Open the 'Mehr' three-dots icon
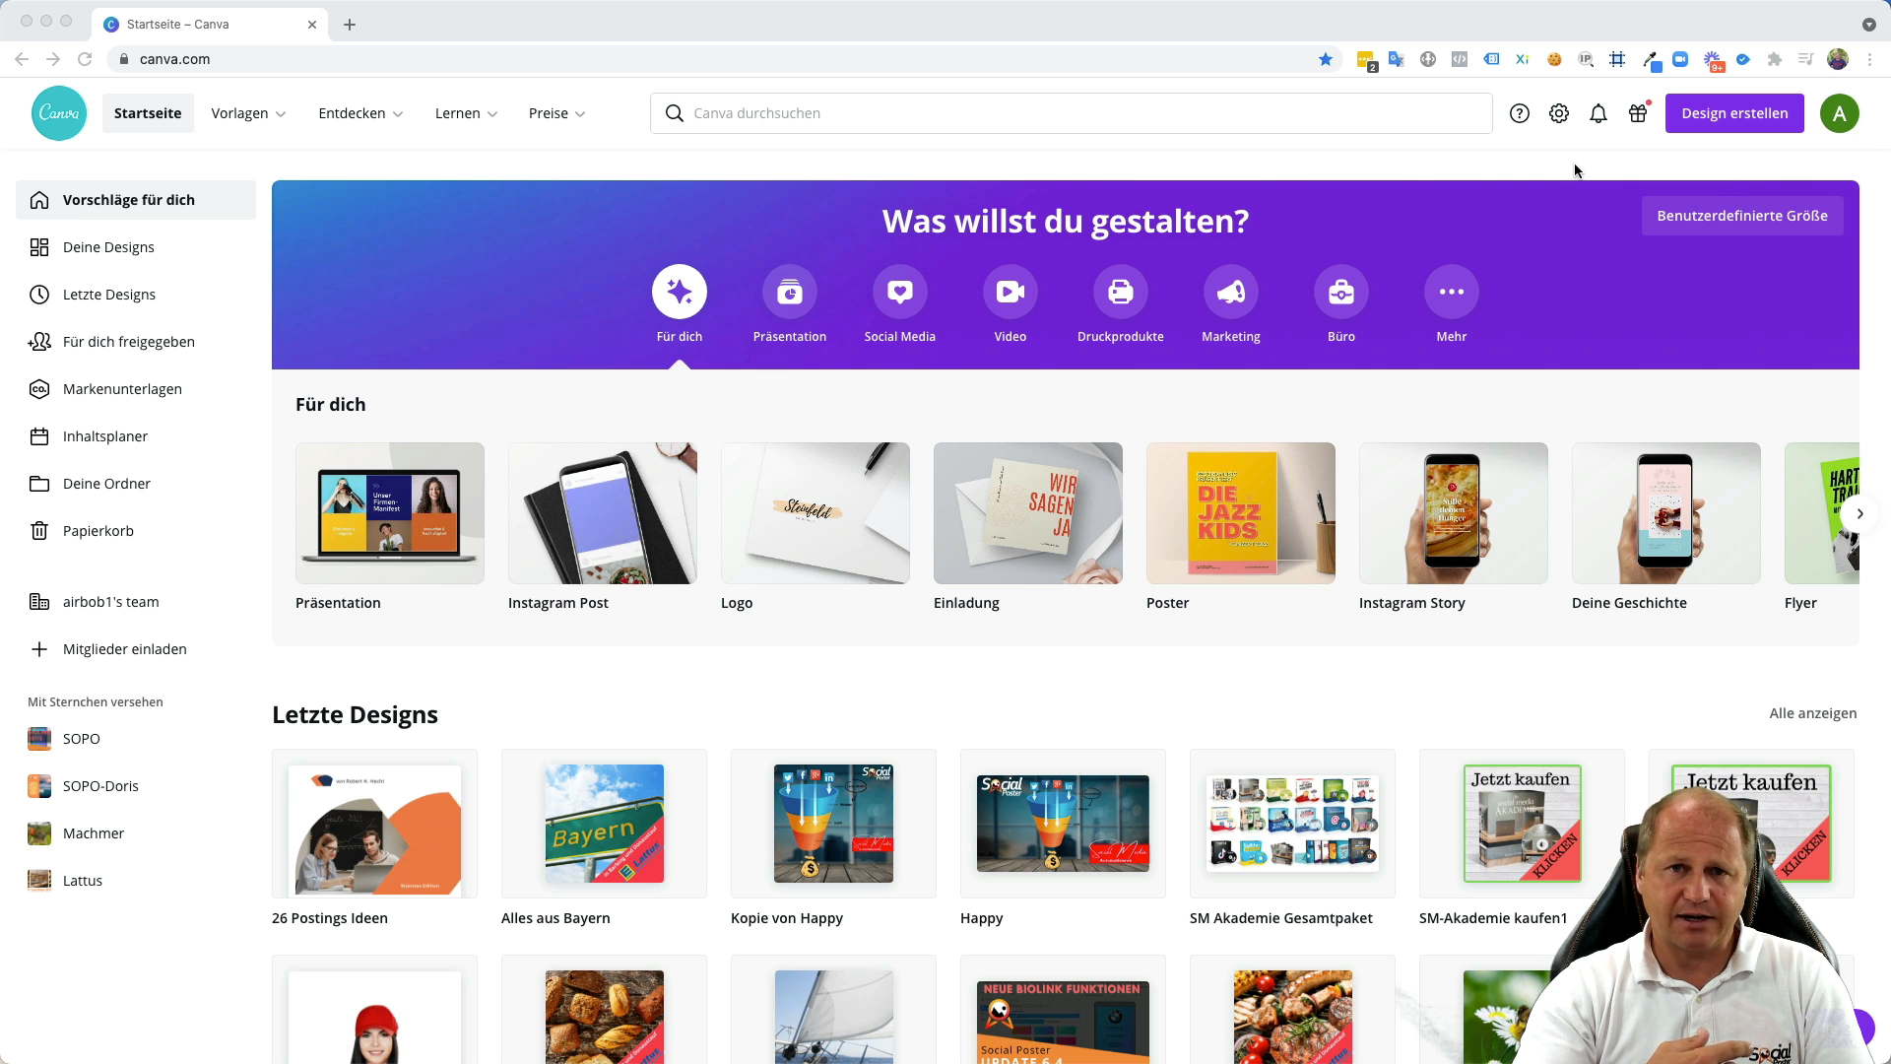1891x1064 pixels. [1452, 292]
